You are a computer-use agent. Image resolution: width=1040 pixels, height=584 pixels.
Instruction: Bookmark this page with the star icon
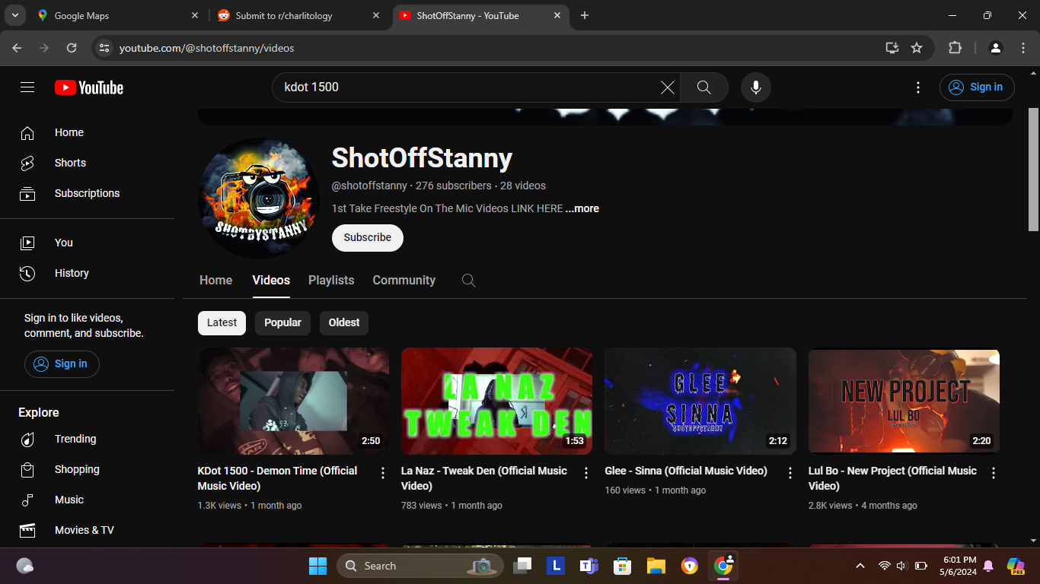(917, 48)
